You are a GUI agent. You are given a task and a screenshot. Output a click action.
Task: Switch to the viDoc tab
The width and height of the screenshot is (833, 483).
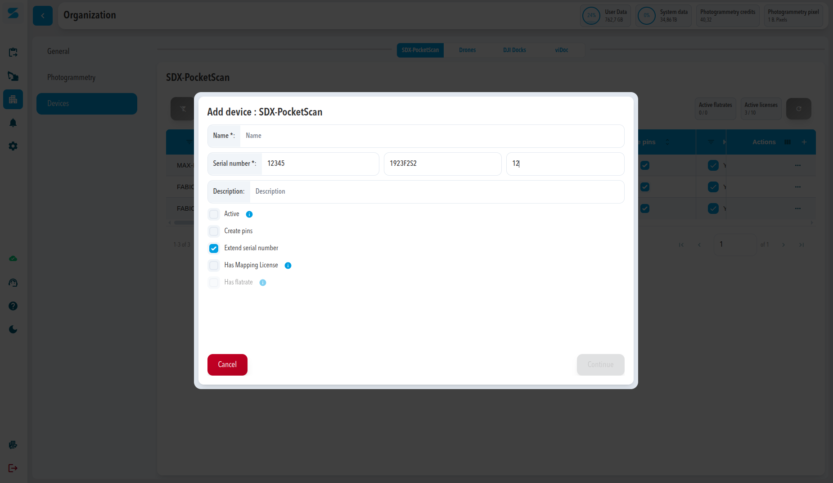pos(562,50)
